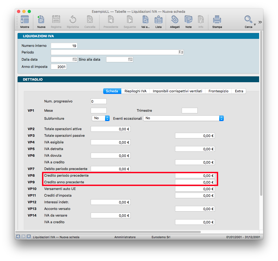Open the Vai a... search icon

click(146, 20)
